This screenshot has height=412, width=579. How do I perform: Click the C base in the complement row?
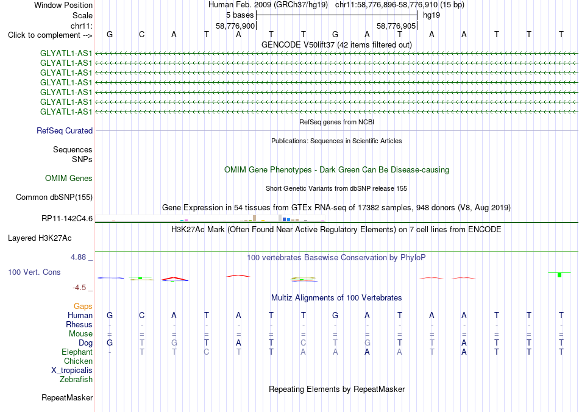142,34
